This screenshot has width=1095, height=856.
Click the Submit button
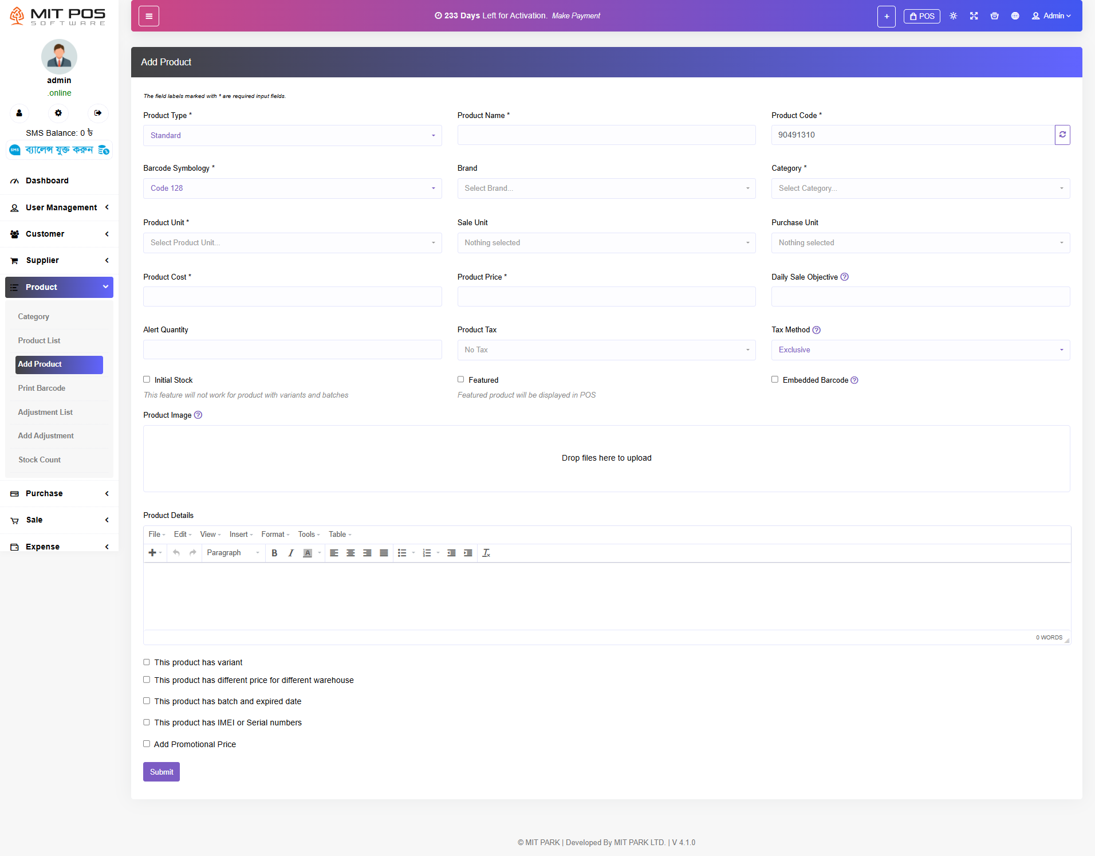(x=162, y=772)
